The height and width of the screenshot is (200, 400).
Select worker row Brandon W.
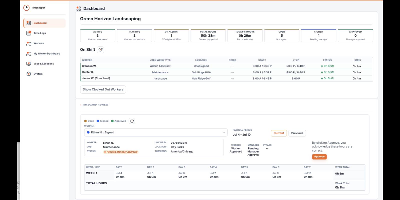226,66
